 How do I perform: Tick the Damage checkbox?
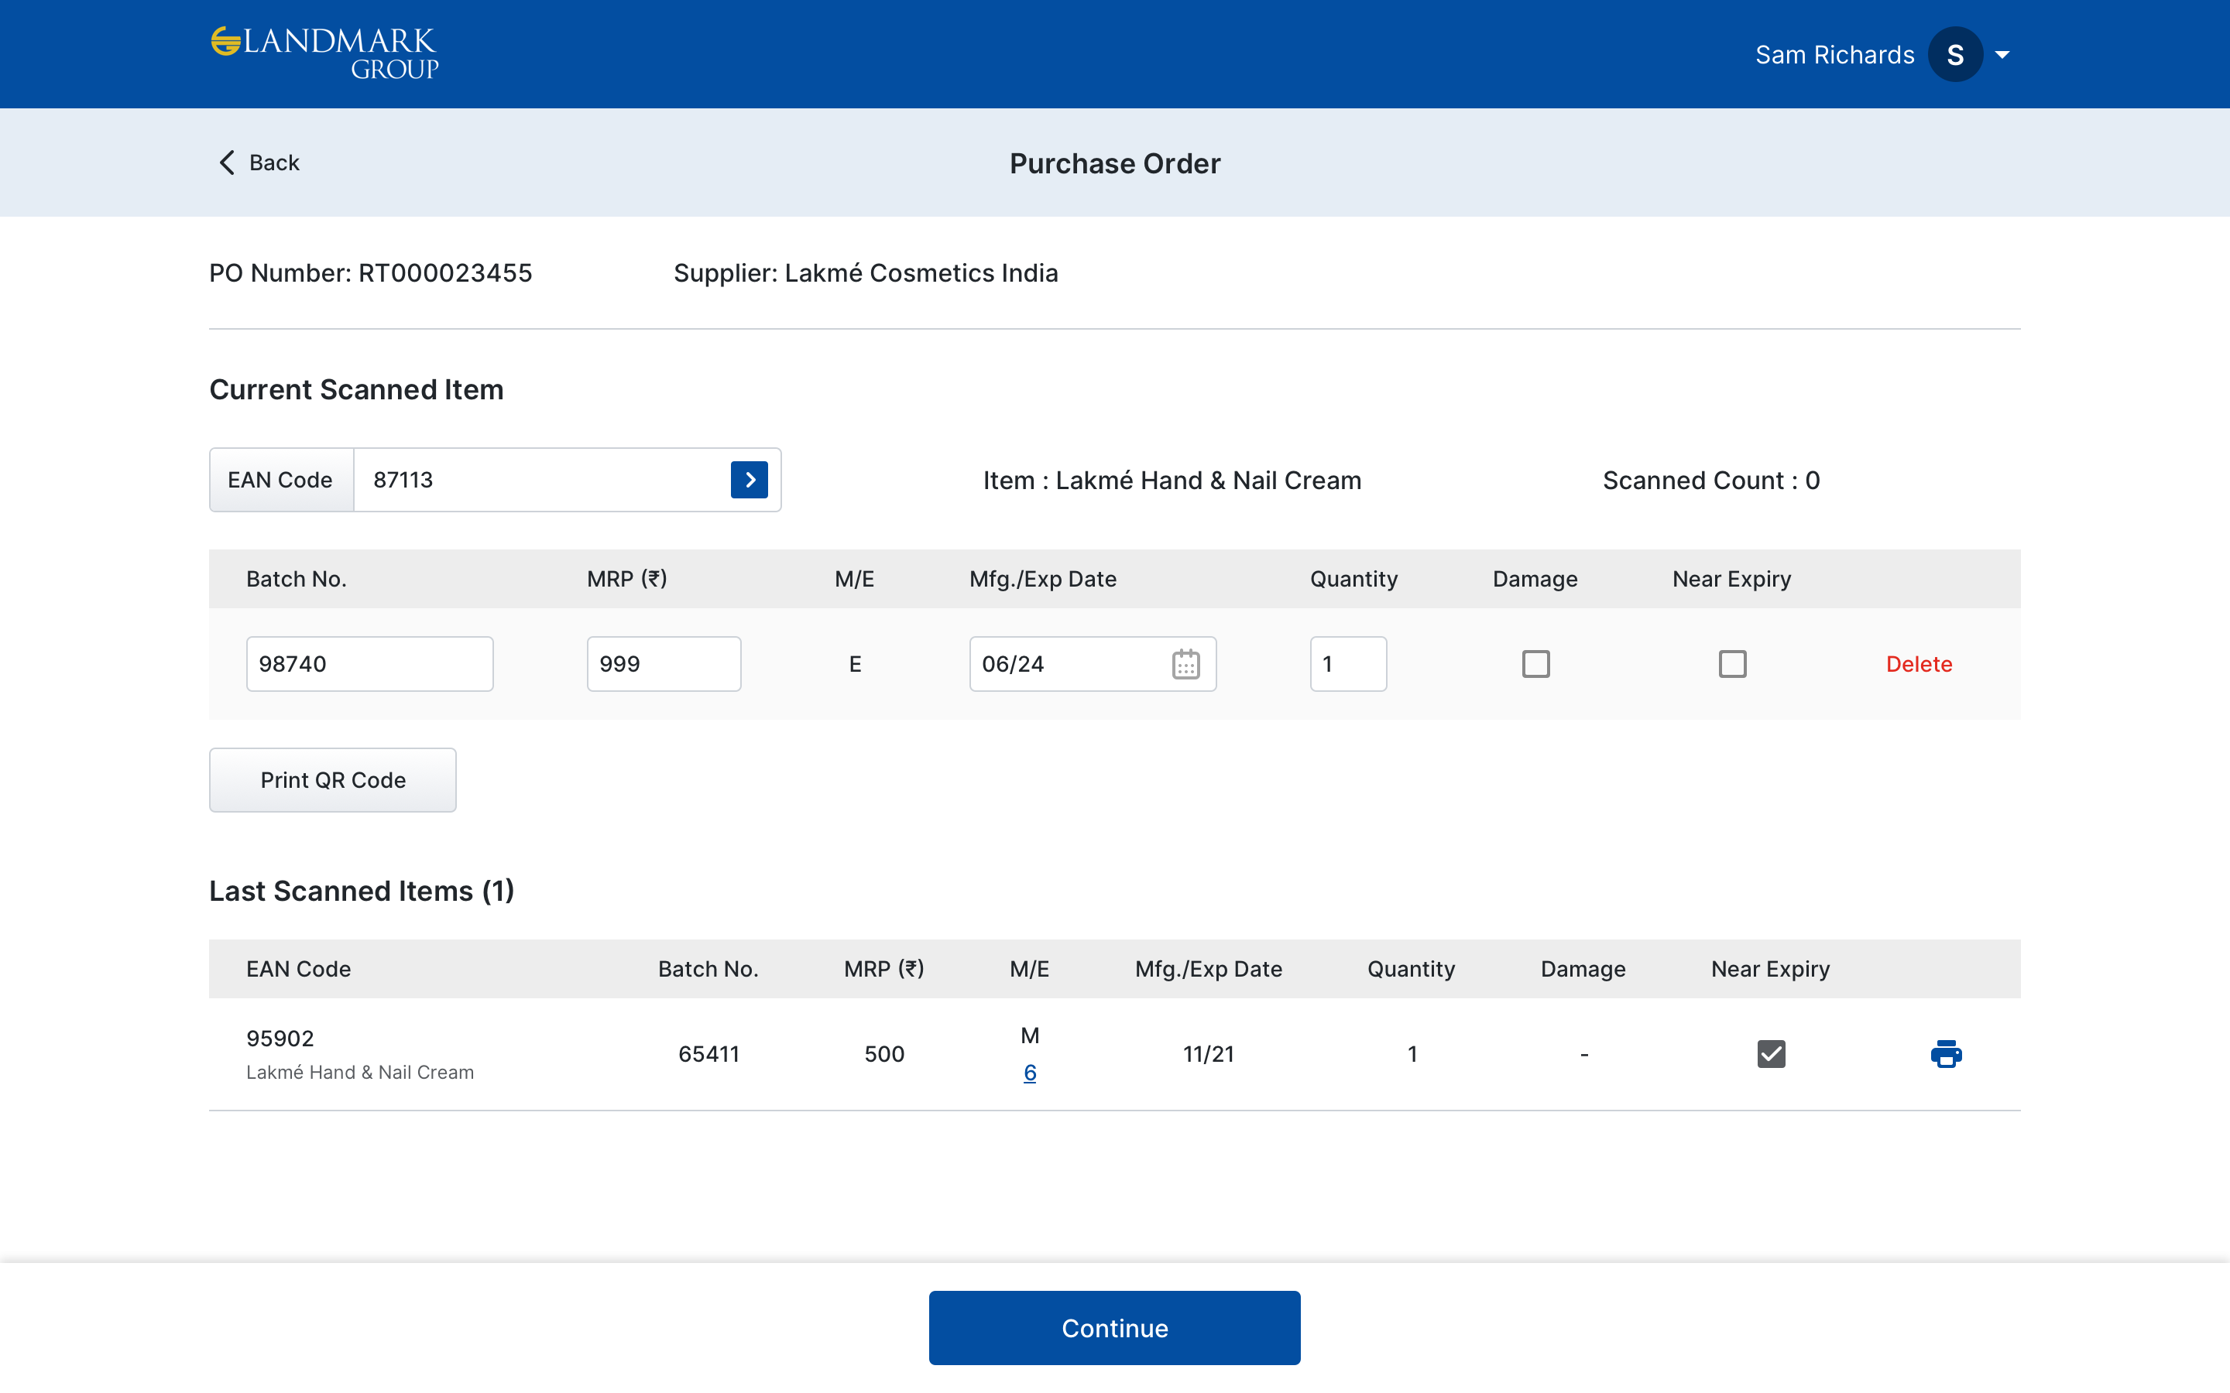coord(1535,664)
